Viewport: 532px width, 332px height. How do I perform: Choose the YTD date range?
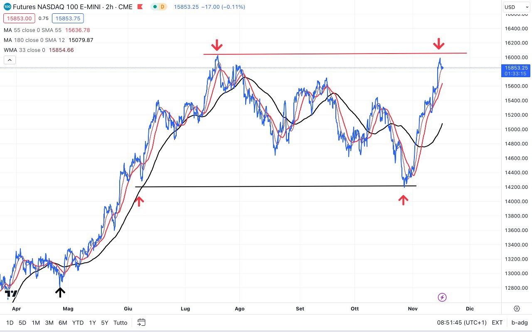click(x=78, y=322)
